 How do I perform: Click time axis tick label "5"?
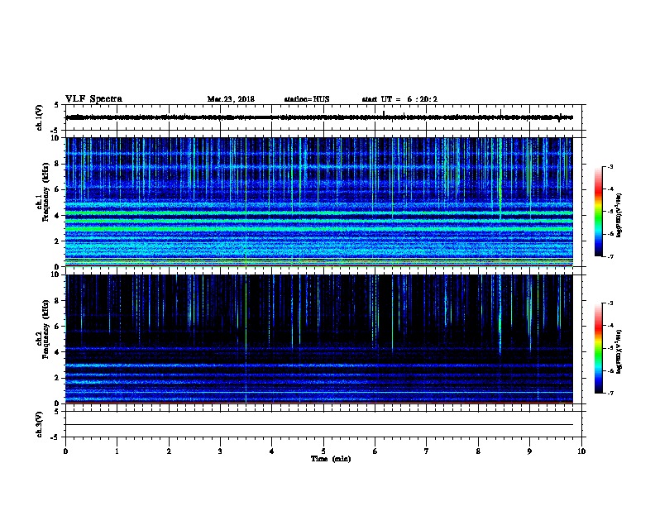323,451
